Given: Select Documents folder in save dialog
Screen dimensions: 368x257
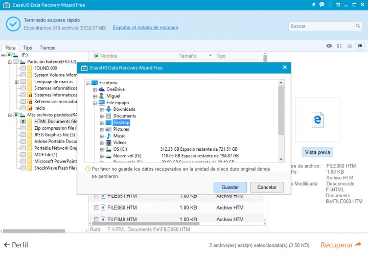Looking at the screenshot, I should click(125, 115).
